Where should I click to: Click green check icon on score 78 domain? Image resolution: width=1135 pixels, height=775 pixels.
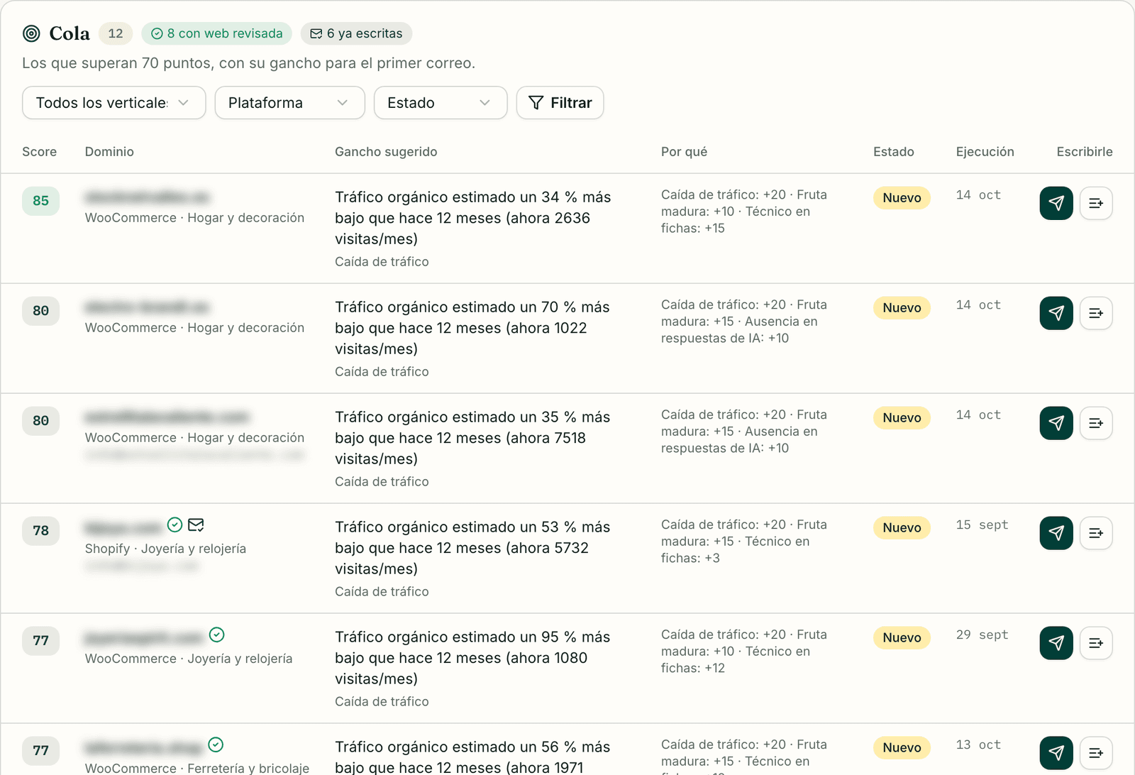175,525
